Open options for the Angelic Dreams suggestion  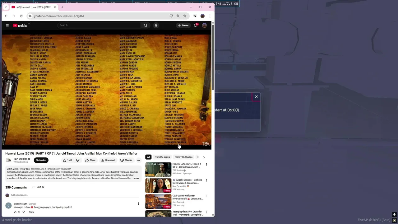tap(206, 180)
